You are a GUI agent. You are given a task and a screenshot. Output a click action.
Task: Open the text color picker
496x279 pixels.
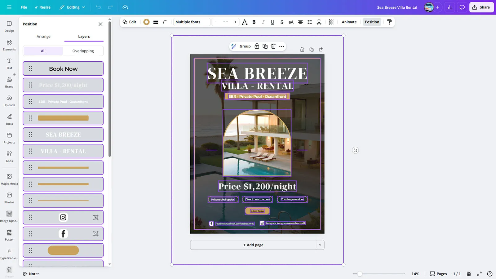[x=245, y=22]
